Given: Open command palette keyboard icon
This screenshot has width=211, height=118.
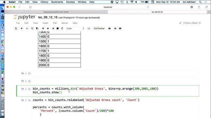Looking at the screenshot, I should tap(89, 29).
